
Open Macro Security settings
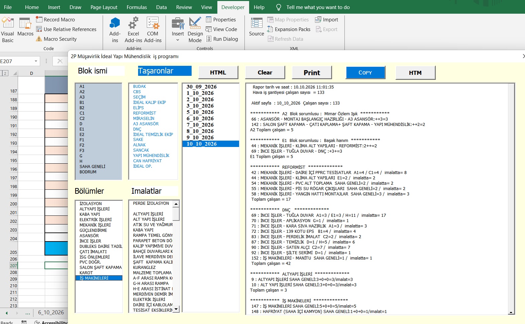[x=57, y=39]
